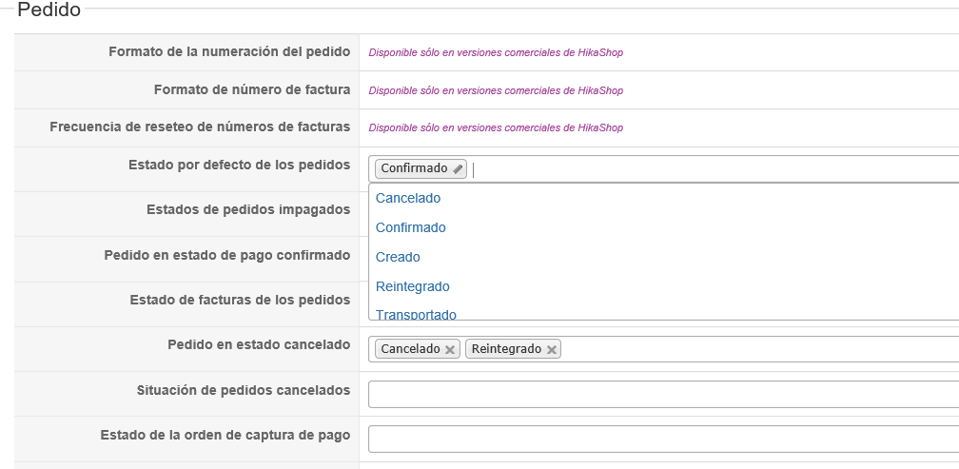Remove the Cancelado tag via its x icon
This screenshot has width=959, height=469.
tap(449, 350)
